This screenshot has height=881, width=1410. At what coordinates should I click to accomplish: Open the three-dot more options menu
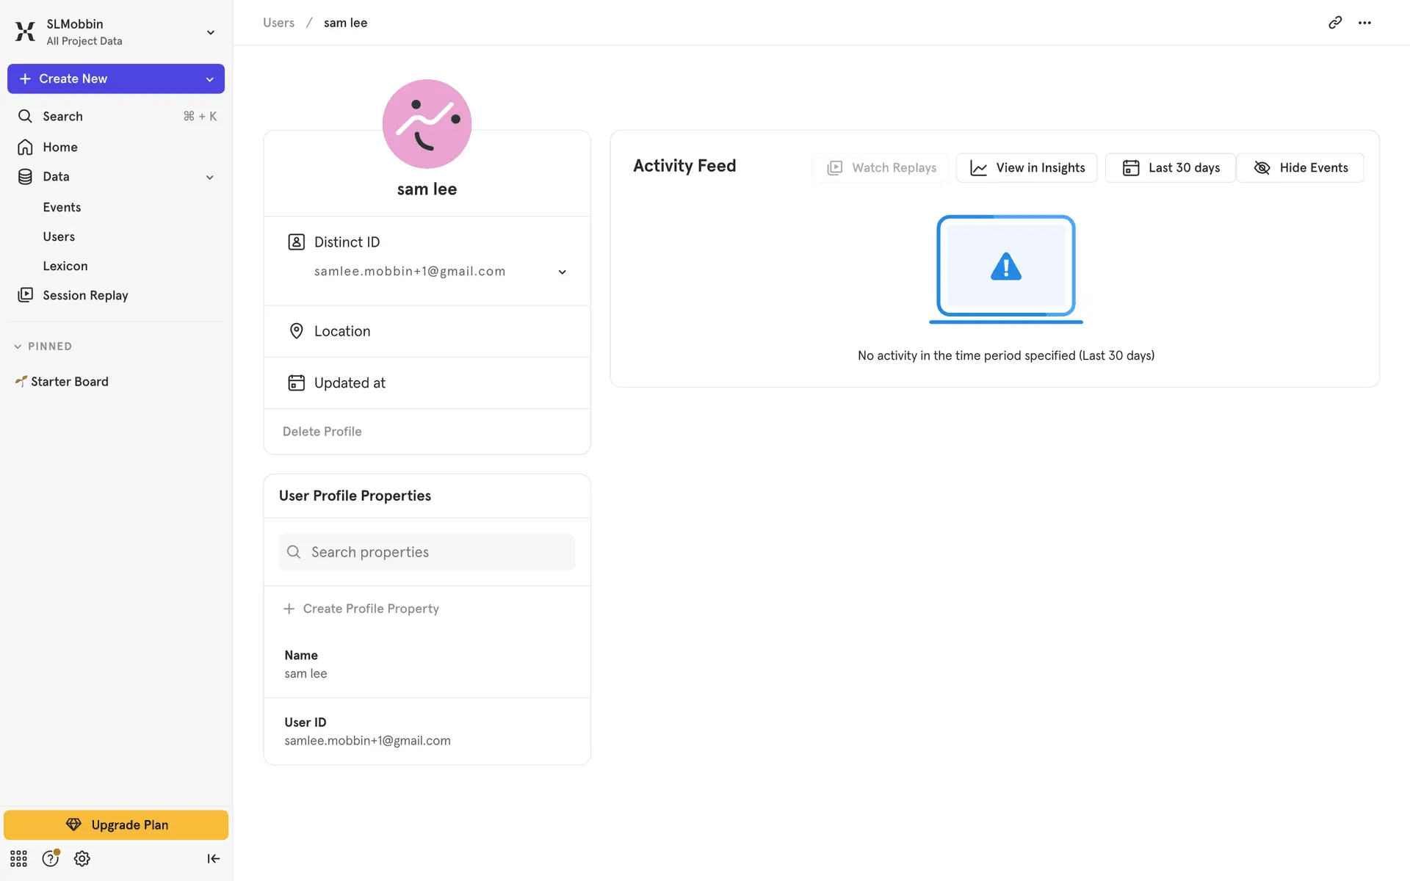click(1364, 23)
